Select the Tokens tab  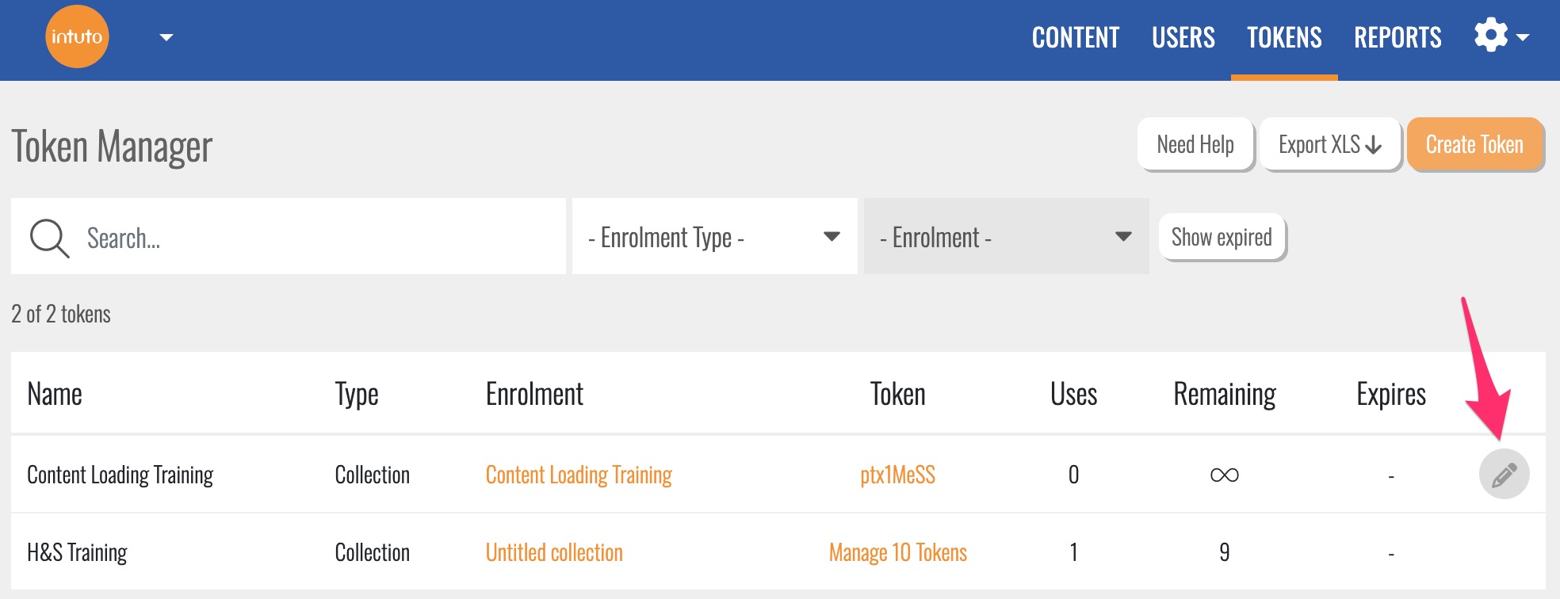(x=1284, y=37)
